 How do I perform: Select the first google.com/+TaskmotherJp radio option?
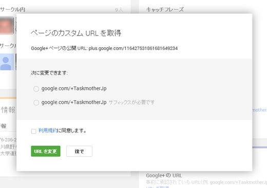click(36, 89)
